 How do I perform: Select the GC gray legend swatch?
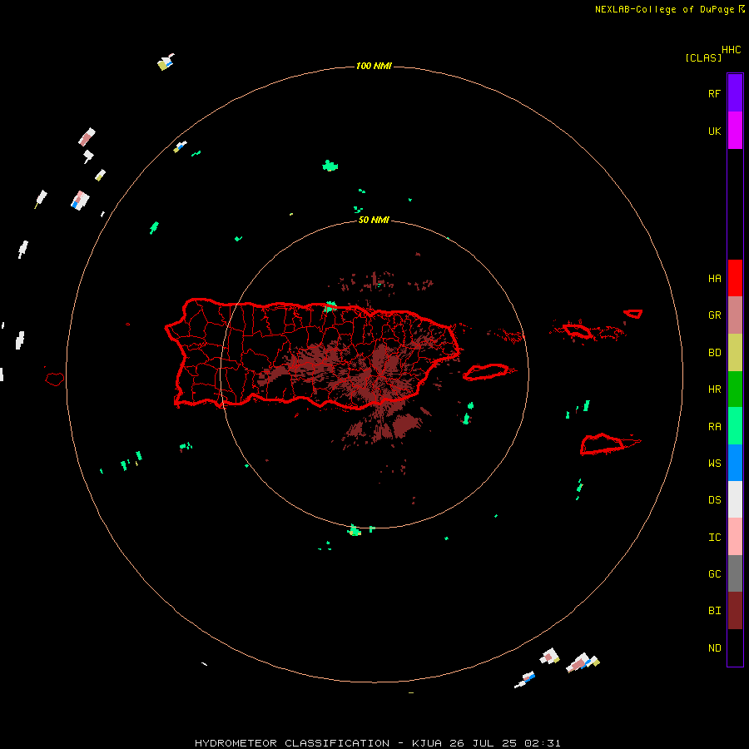point(735,573)
